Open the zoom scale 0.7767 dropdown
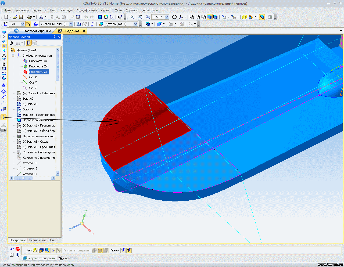 point(167,17)
